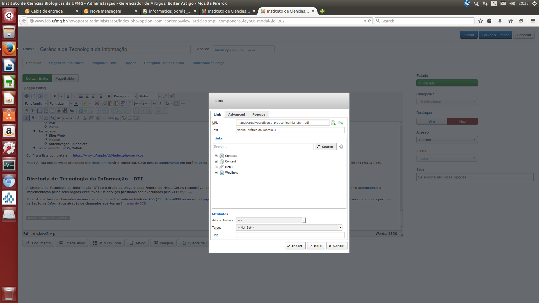Click the file browser icon beside URL

(334, 123)
